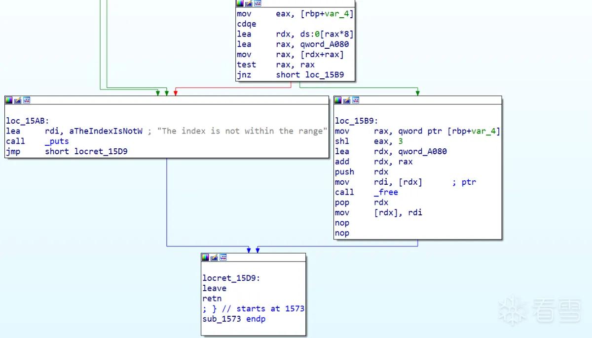592x338 pixels.
Task: Click the group nodes icon on the loc_15AB block
Action: pos(27,100)
